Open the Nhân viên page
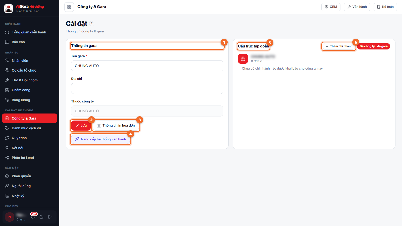The height and width of the screenshot is (226, 402). [30, 61]
